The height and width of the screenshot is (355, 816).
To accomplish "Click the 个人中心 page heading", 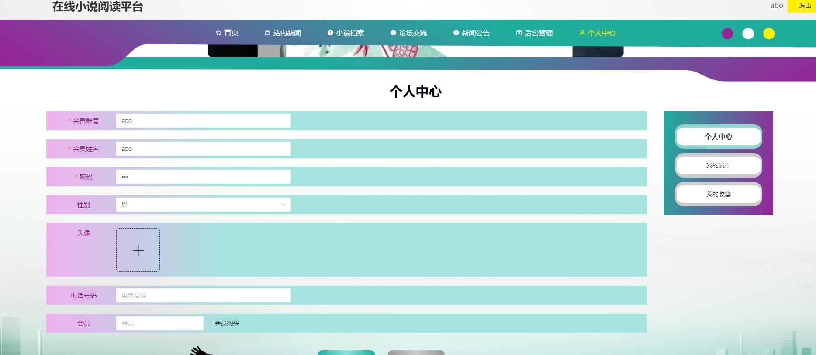I will point(415,92).
